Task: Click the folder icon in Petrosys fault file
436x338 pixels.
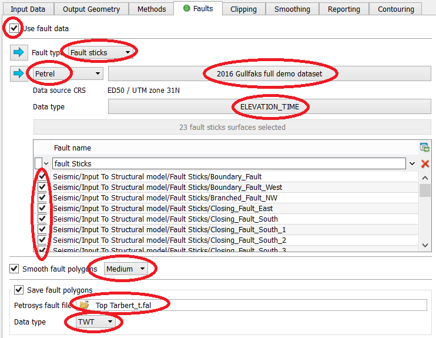Action: [x=85, y=305]
